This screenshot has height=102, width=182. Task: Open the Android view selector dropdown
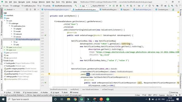coord(9,9)
